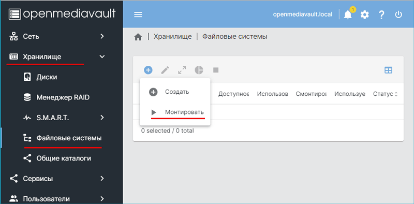The width and height of the screenshot is (414, 204).
Task: Go to the home breadcrumb icon
Action: click(138, 37)
